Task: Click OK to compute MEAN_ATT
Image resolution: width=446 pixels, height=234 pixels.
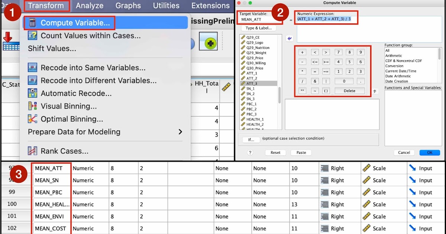Action: click(x=430, y=152)
